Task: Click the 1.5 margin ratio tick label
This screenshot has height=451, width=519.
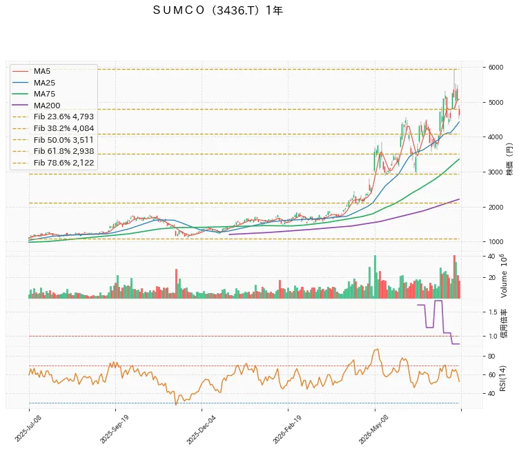Action: point(493,312)
